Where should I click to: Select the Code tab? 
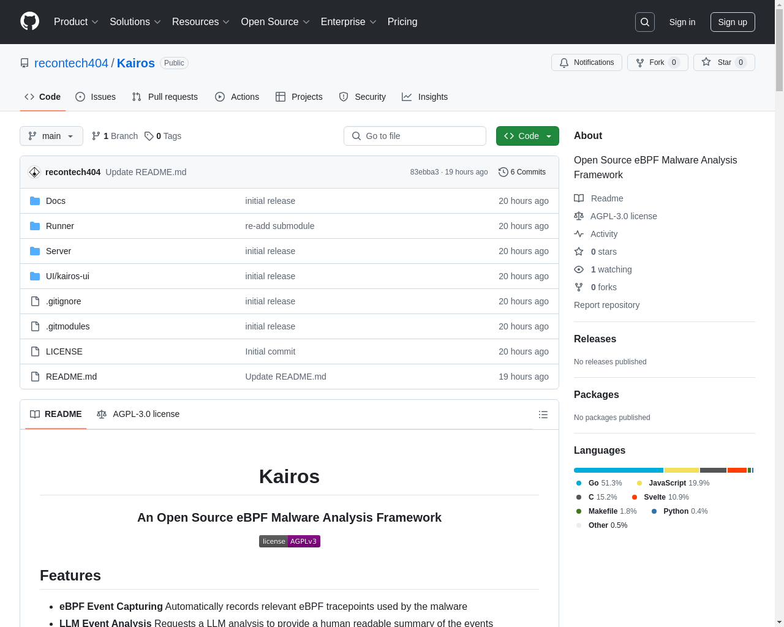[x=43, y=97]
